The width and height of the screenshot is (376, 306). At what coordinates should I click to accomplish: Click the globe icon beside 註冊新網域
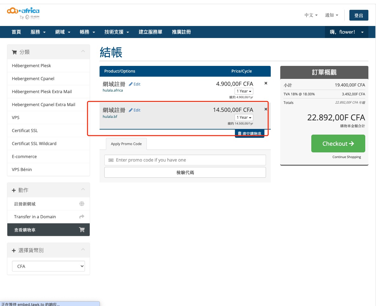click(82, 204)
